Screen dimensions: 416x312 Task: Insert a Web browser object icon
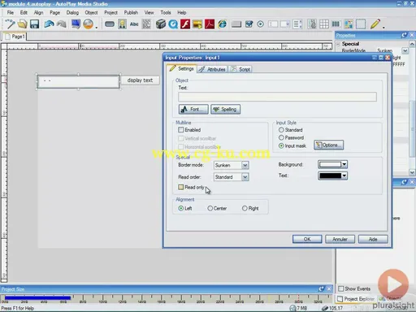coord(222,24)
